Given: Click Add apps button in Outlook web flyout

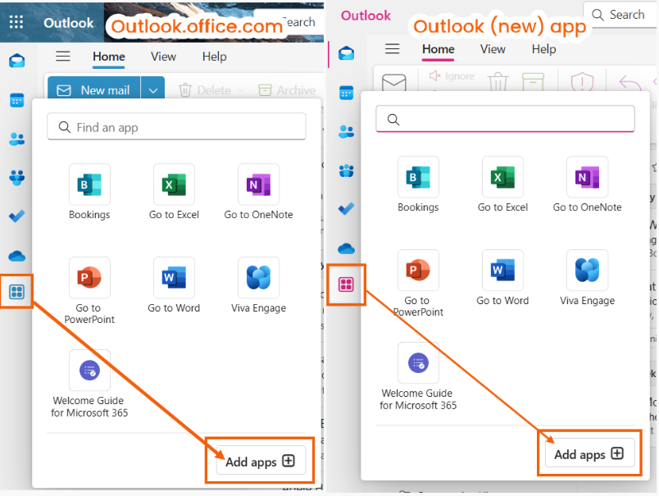Looking at the screenshot, I should coord(261,461).
